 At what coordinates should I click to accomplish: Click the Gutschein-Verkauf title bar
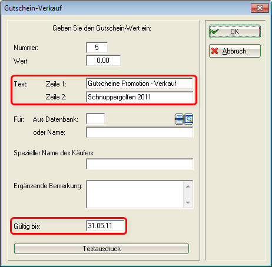click(x=125, y=8)
